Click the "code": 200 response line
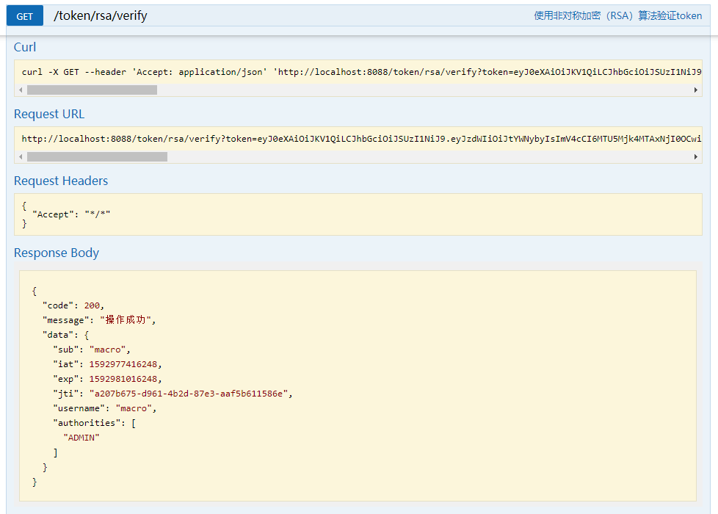Screen dimensions: 718x514 (x=73, y=305)
